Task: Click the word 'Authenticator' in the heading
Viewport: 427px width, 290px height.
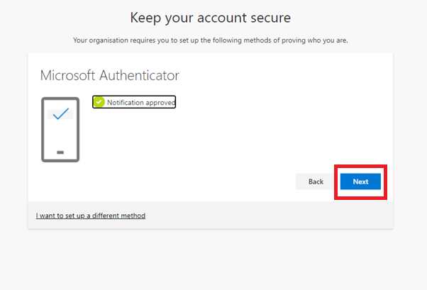Action: tap(139, 75)
